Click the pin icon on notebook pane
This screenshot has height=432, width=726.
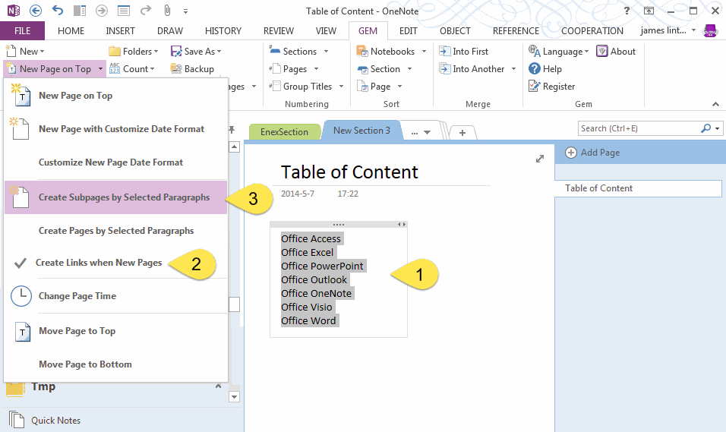point(232,130)
